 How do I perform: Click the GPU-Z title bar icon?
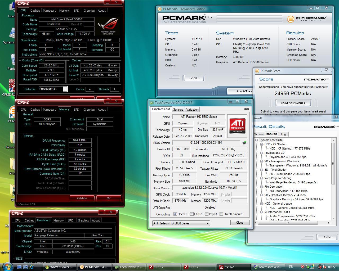point(152,103)
